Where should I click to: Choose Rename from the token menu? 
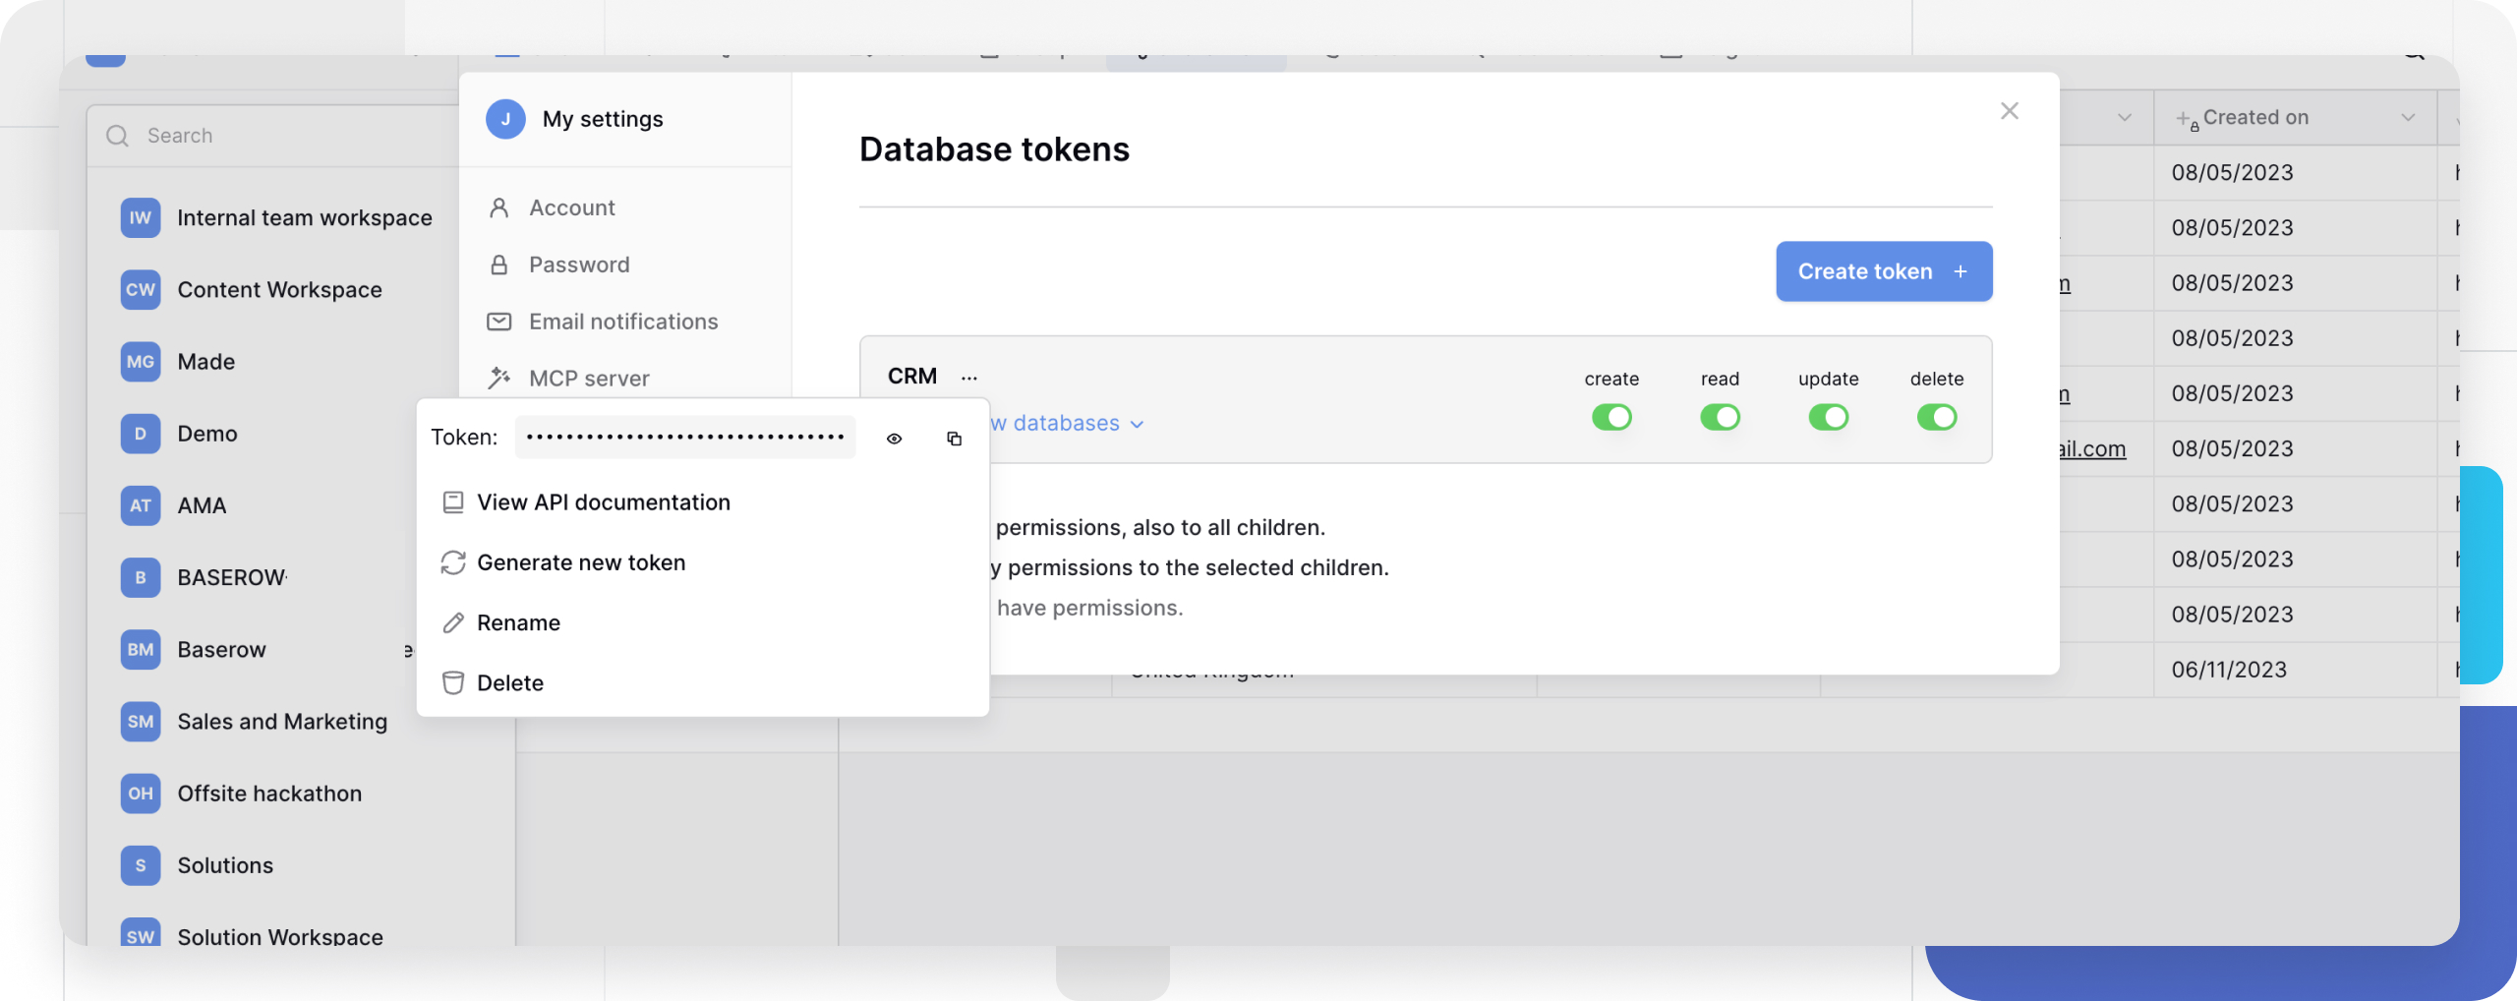[x=518, y=622]
